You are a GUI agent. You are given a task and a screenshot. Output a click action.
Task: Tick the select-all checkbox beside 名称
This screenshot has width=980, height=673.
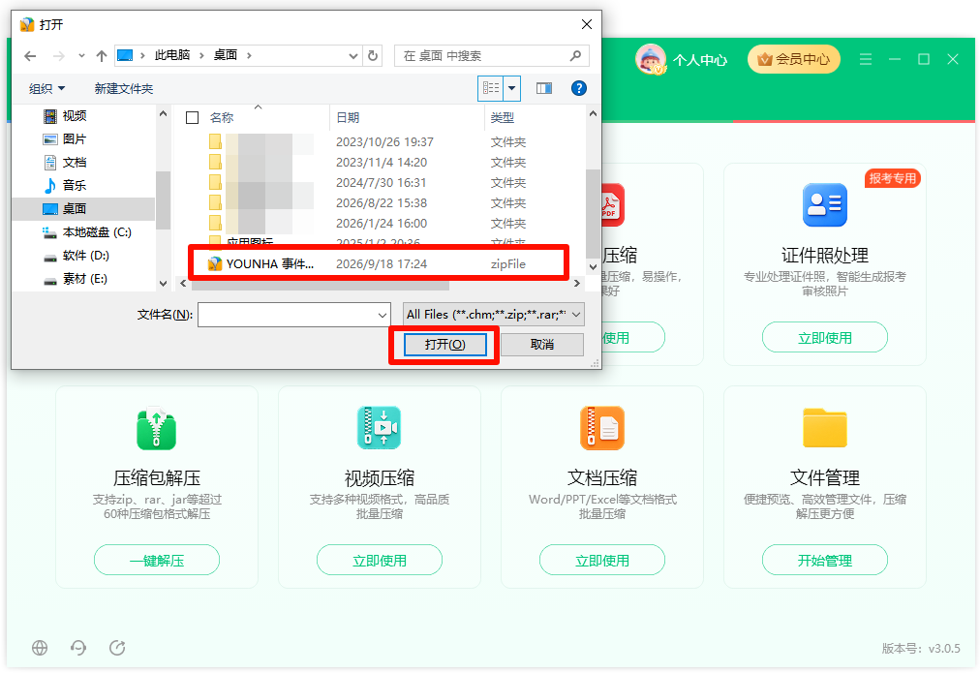[x=193, y=117]
